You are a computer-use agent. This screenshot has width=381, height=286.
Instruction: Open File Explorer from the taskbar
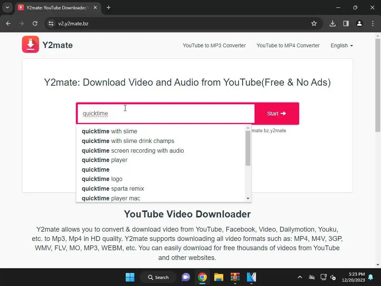click(x=219, y=277)
